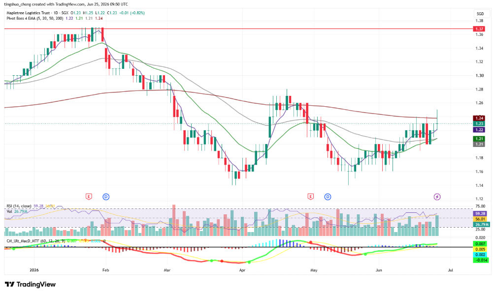Click the H1.25 high value in header
Viewport: 494px width, 292px height.
tap(88, 13)
